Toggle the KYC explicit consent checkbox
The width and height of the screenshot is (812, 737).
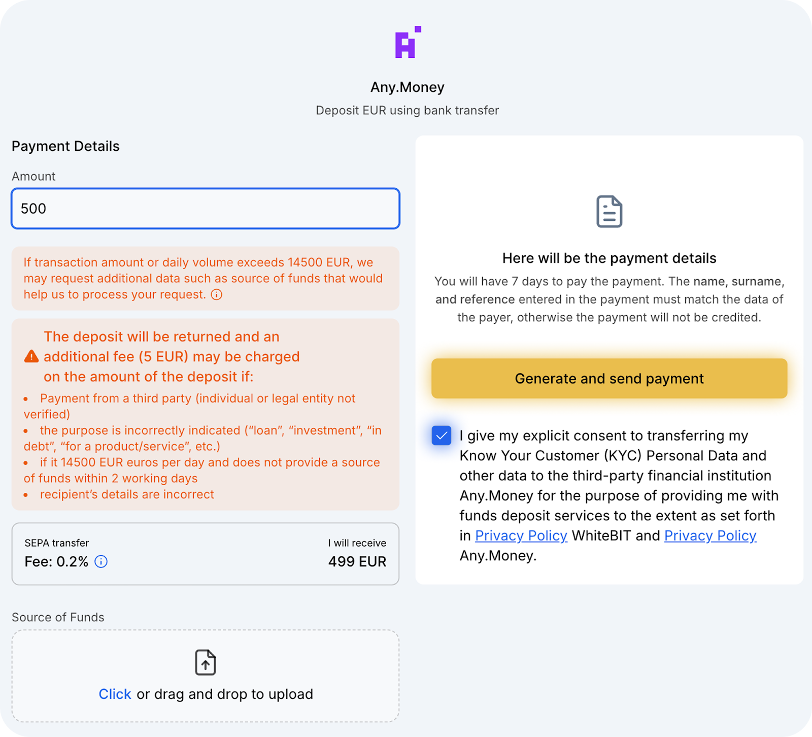[442, 435]
